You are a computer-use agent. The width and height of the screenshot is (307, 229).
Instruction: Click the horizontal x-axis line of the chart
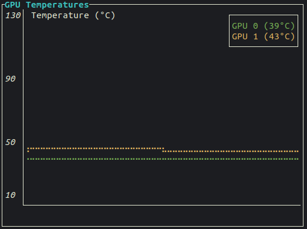tap(162, 205)
